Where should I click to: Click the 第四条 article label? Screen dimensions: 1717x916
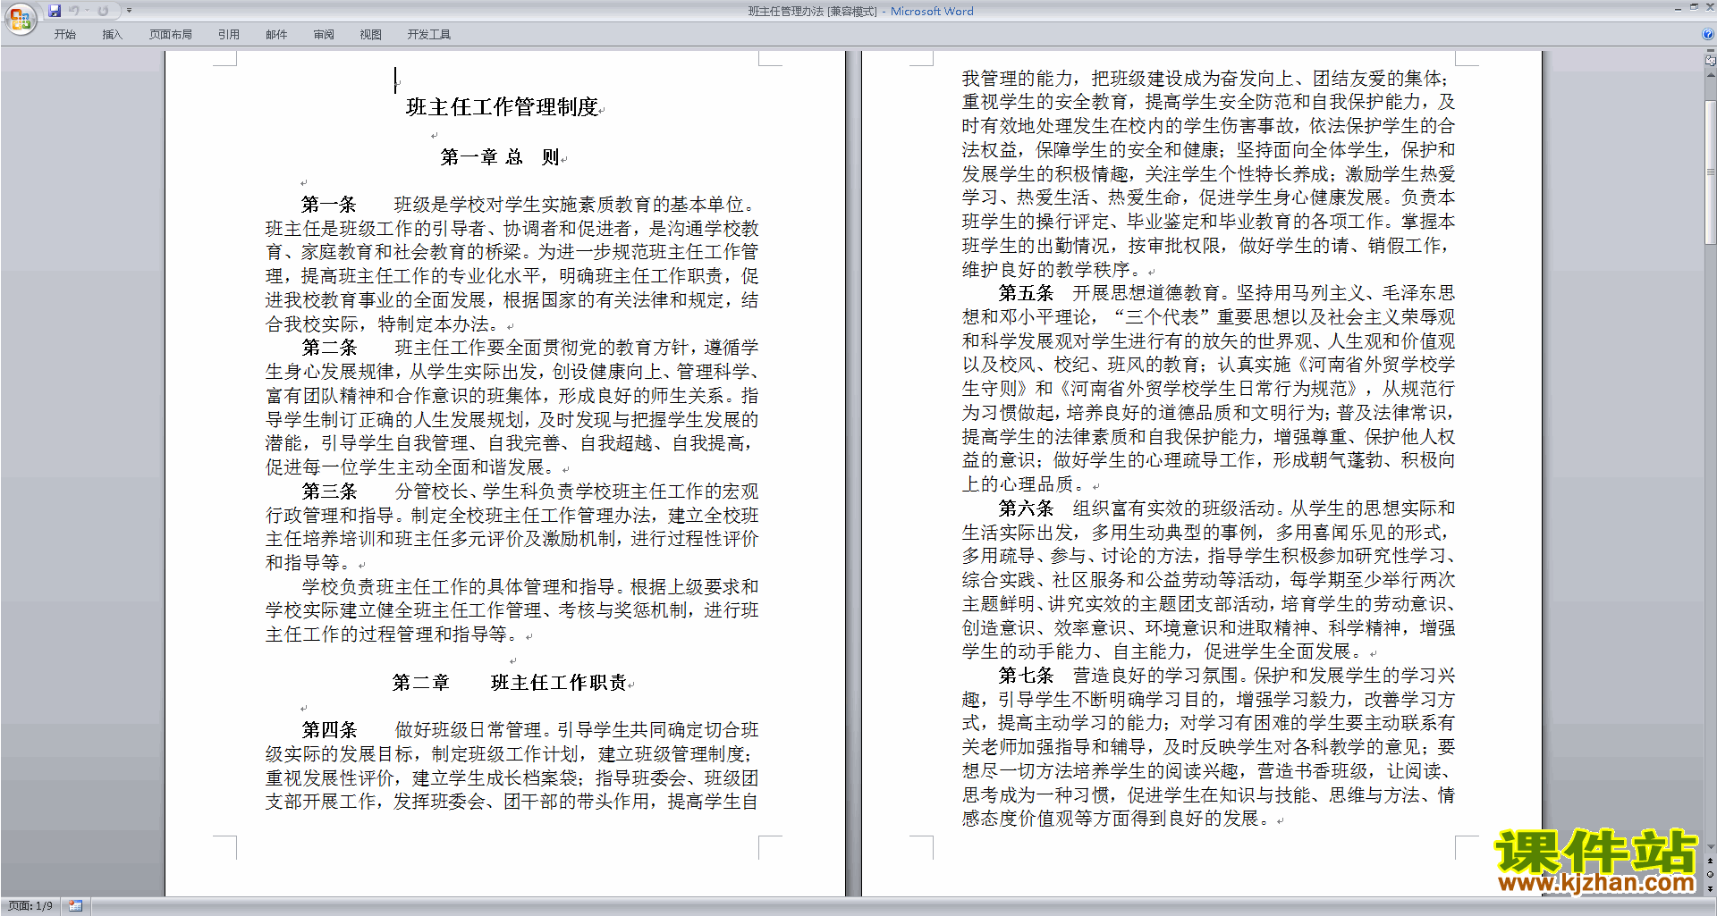[x=329, y=730]
